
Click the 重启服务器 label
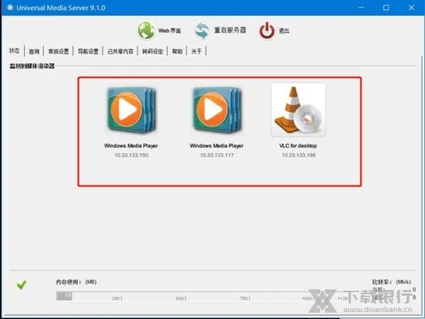(230, 30)
